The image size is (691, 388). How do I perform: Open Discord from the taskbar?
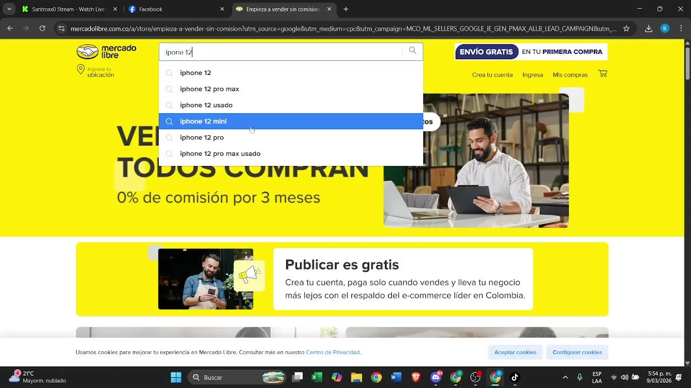(x=436, y=377)
